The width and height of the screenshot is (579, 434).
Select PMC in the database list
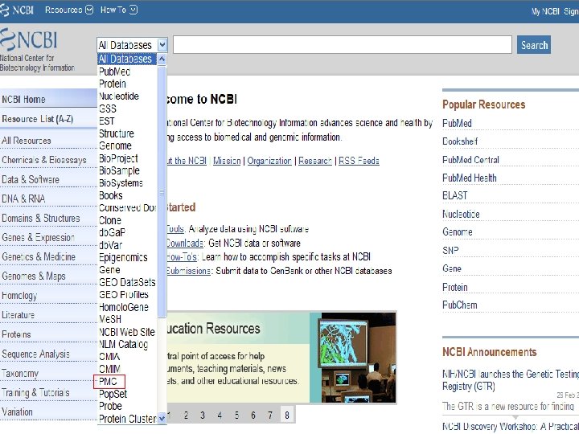[108, 381]
